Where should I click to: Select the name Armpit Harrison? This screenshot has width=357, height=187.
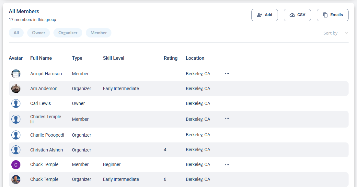click(46, 74)
